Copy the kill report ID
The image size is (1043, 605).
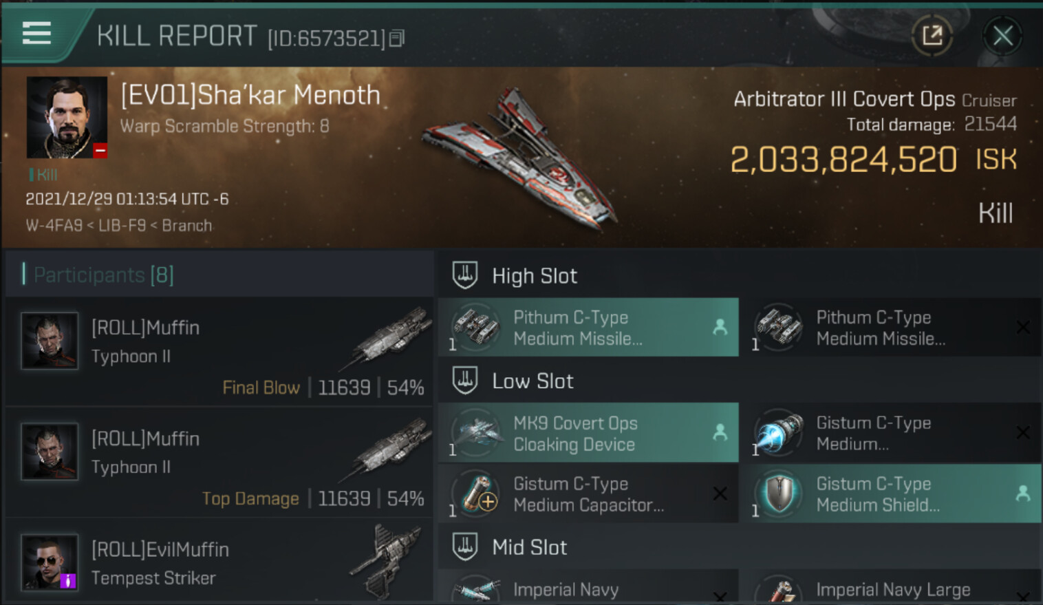tap(397, 39)
